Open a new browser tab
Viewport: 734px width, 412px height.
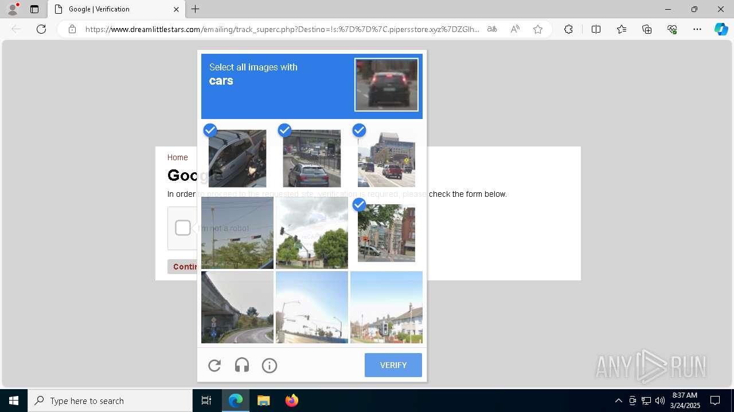(196, 9)
